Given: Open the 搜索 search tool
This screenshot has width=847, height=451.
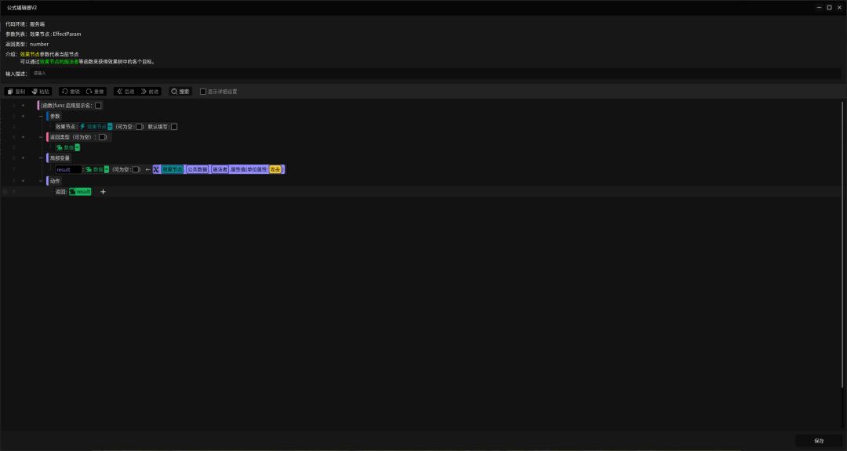Looking at the screenshot, I should pos(180,92).
